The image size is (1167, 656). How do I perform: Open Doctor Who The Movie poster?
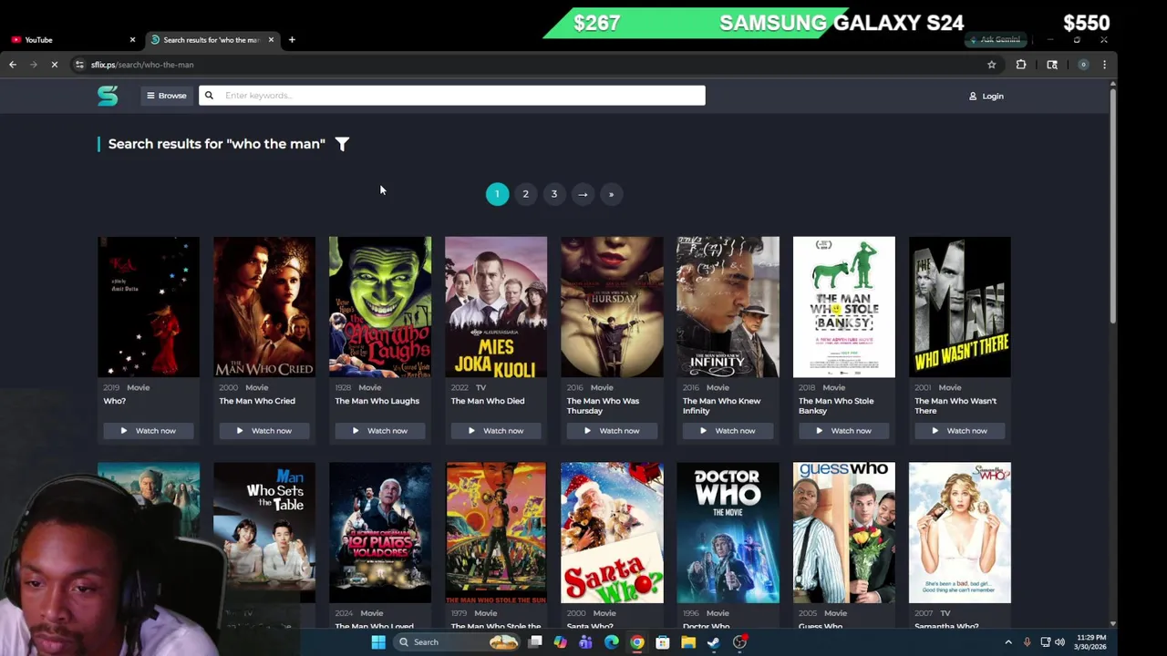pos(728,533)
